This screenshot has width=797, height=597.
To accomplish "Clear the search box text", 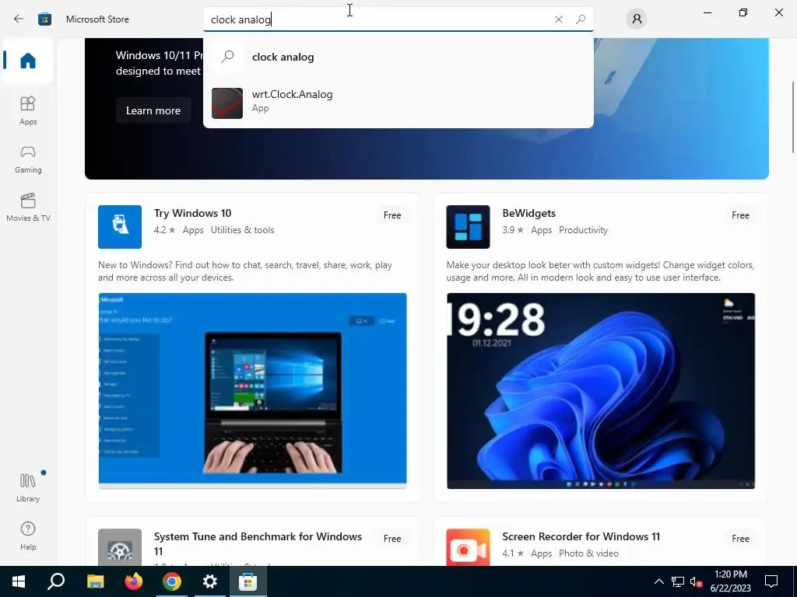I will 559,19.
